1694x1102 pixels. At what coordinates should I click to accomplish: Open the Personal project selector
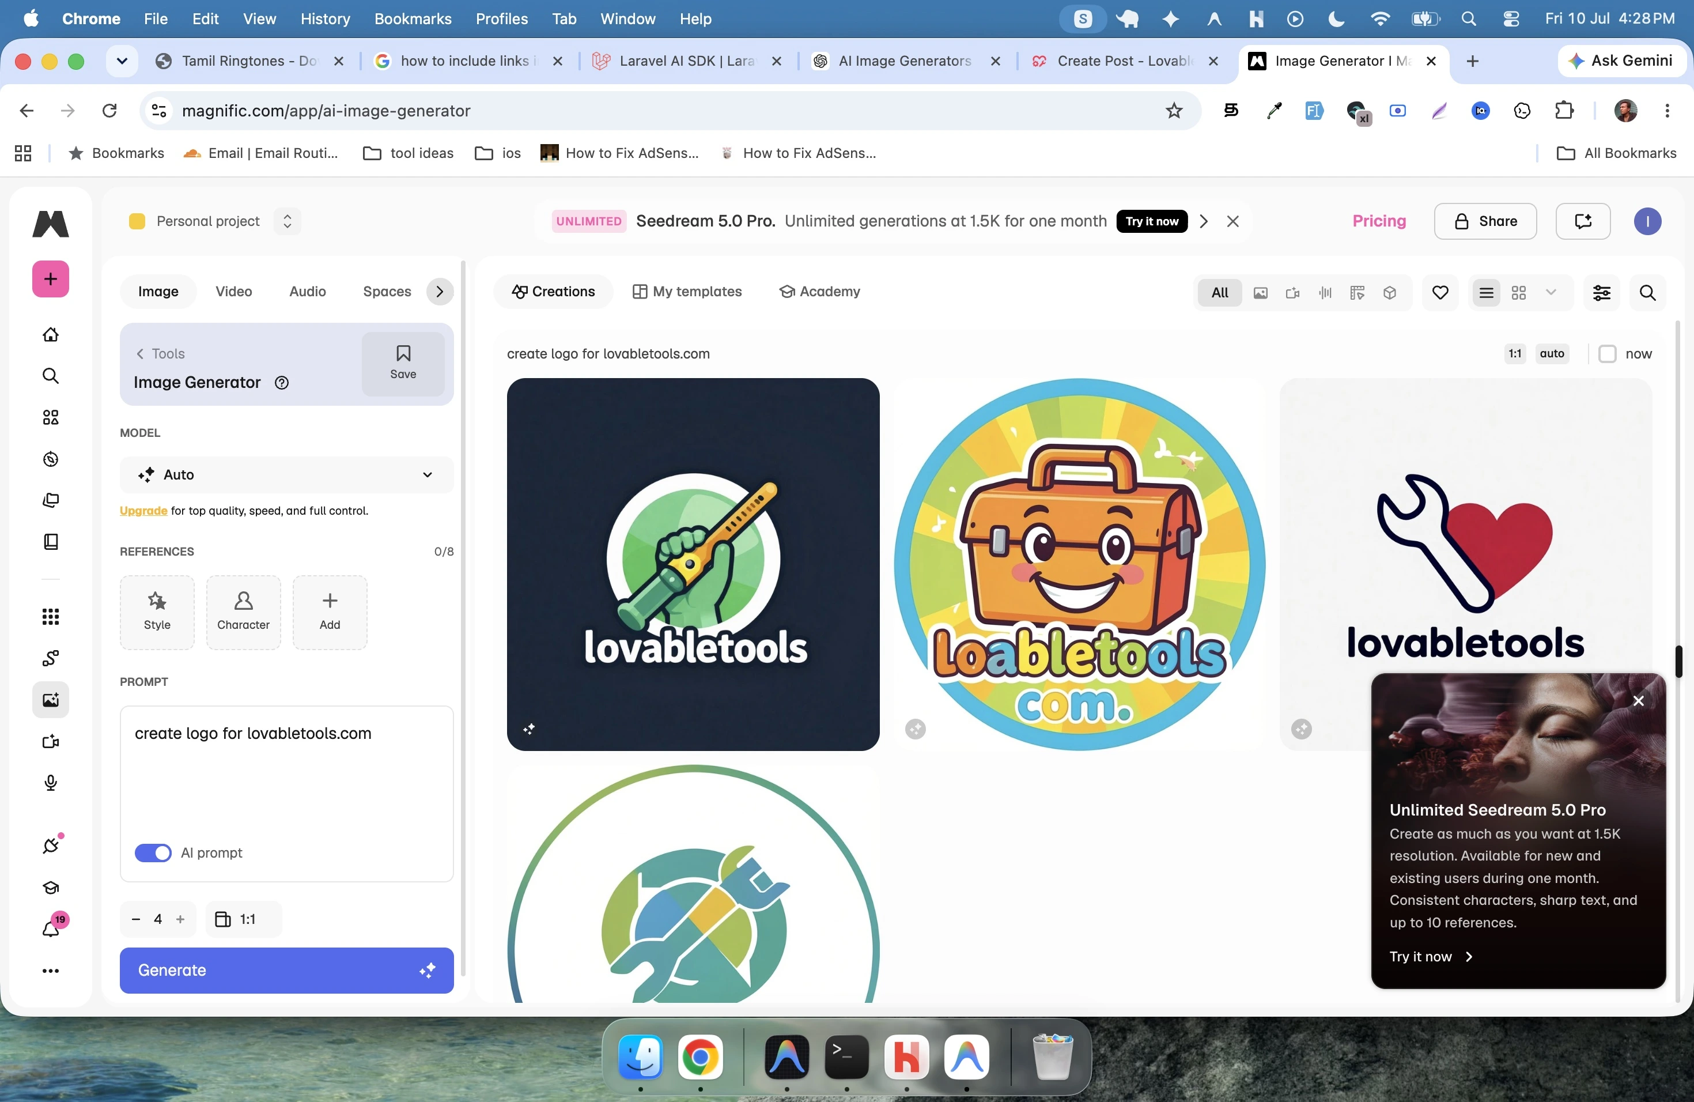pos(214,221)
